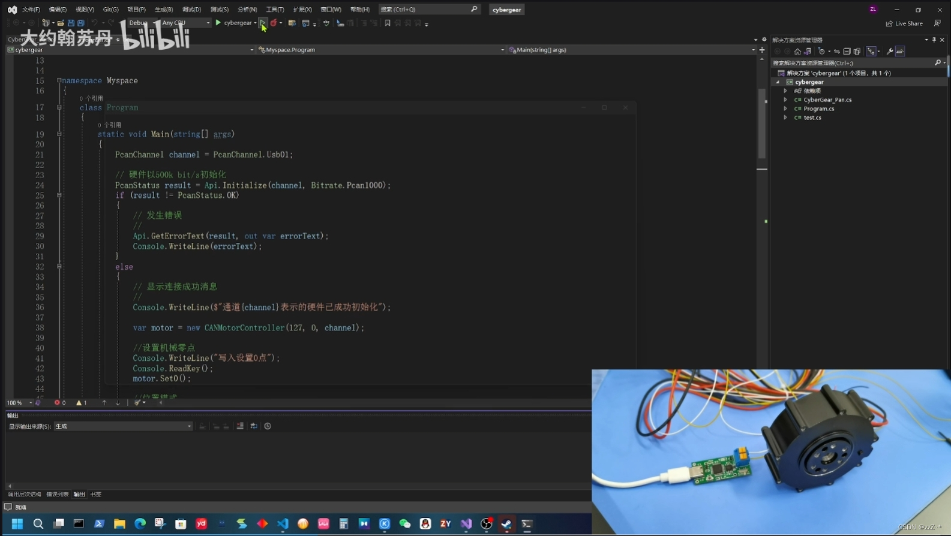Open the Any CPU platform dropdown
The height and width of the screenshot is (536, 951).
185,23
